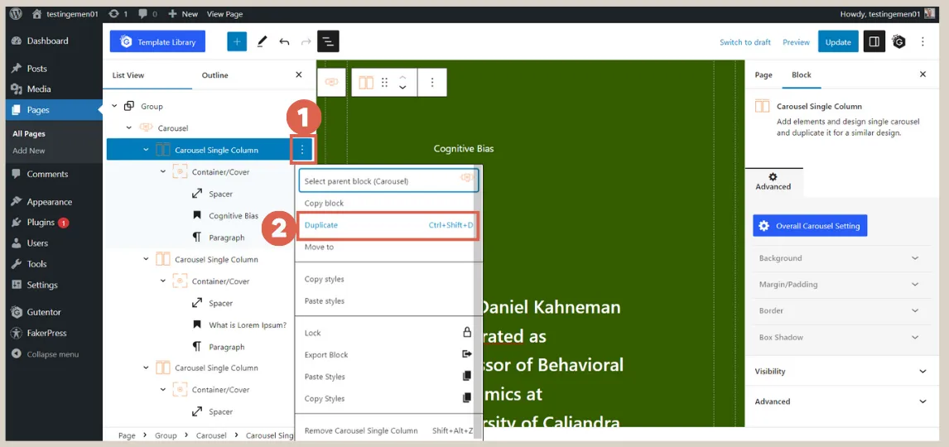Open options for Carousel Single Column row
949x447 pixels.
pyautogui.click(x=302, y=150)
